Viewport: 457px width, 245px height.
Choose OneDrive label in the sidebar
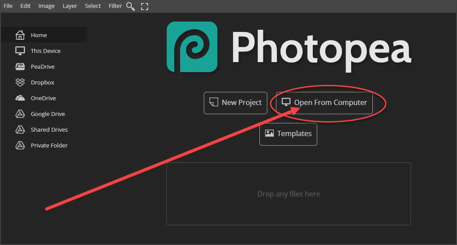43,98
